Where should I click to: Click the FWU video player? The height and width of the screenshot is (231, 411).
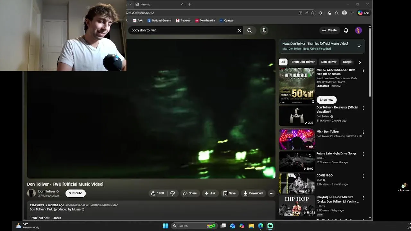coord(151,109)
